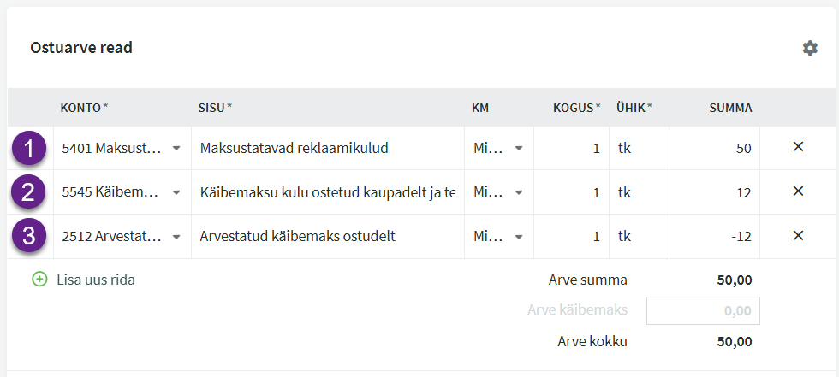Click the purple number 3 badge

30,237
